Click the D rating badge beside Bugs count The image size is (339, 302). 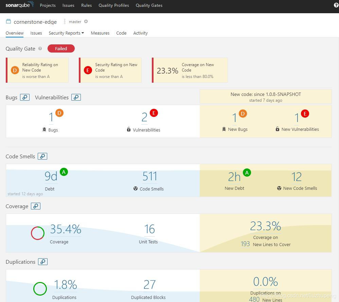tap(59, 113)
